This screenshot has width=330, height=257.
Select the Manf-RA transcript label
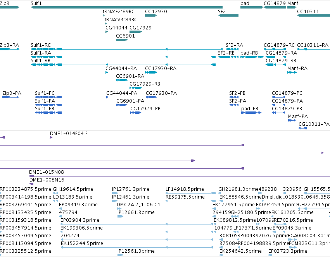(x=297, y=69)
